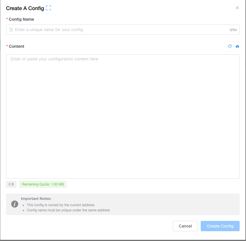Click the Config Name field label
The height and width of the screenshot is (241, 246).
click(x=21, y=19)
